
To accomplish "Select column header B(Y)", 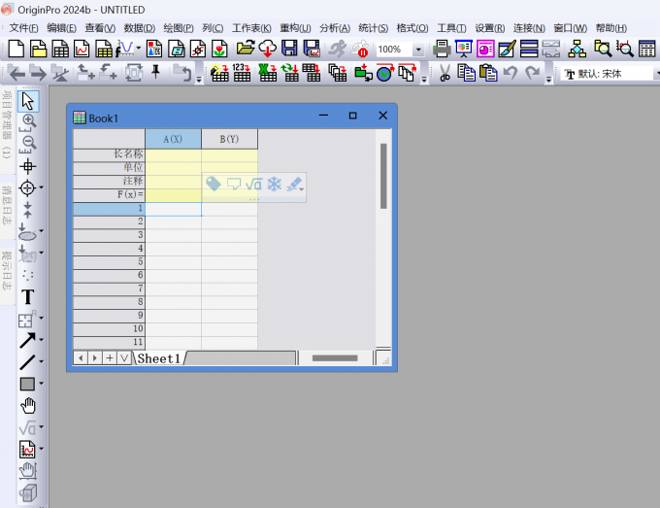I will [229, 139].
